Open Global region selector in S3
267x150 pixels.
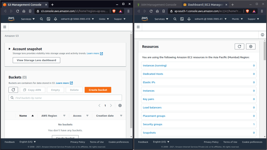coord(104,19)
